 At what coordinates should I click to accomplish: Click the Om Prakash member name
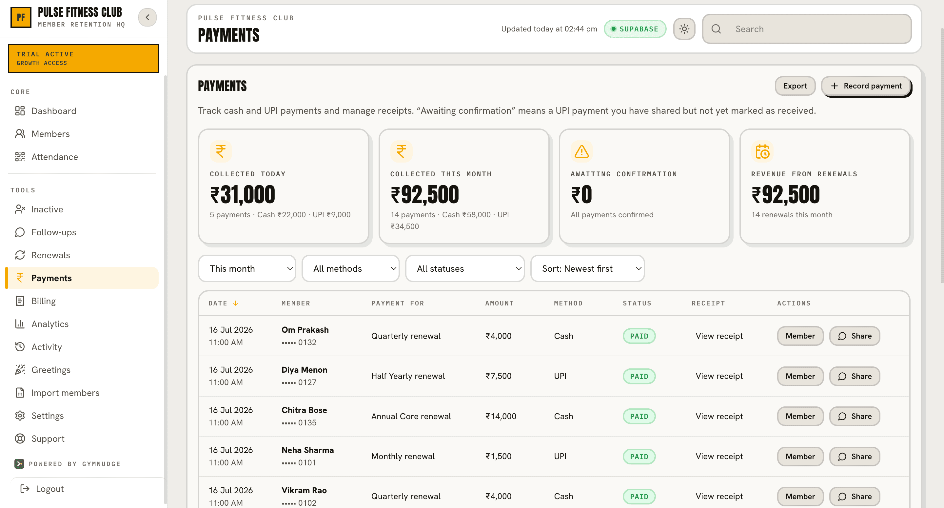click(305, 330)
